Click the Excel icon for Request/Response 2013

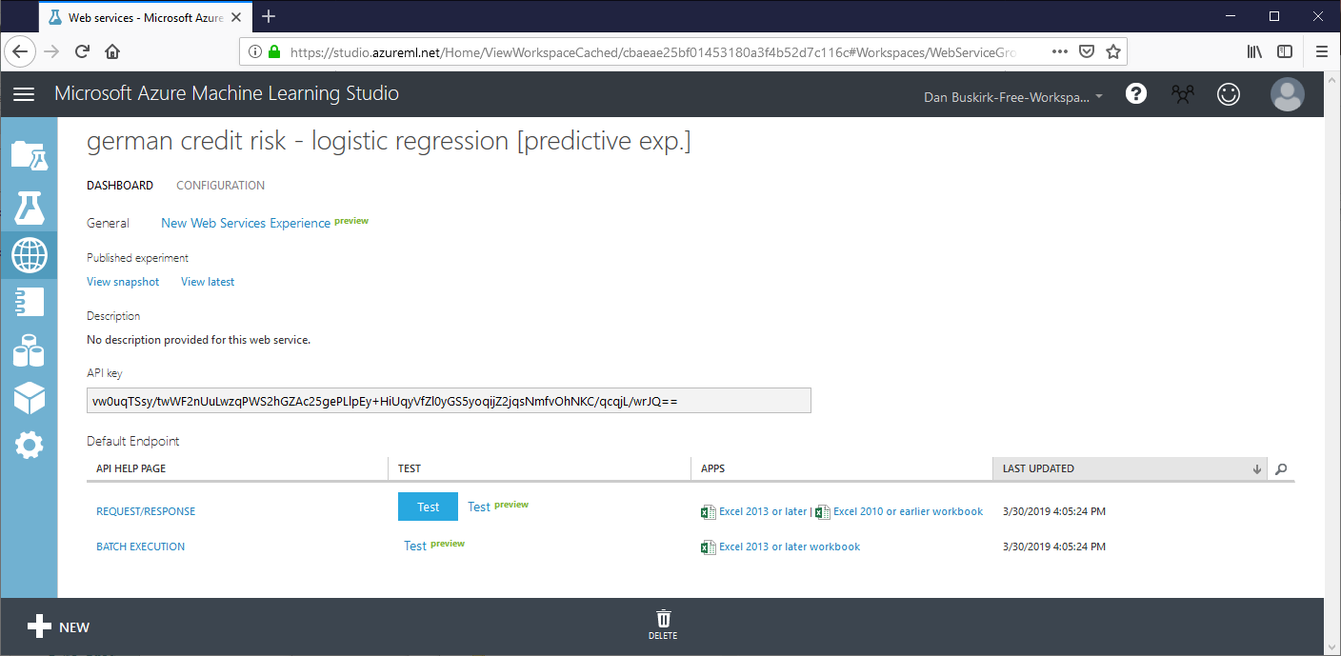click(x=708, y=512)
